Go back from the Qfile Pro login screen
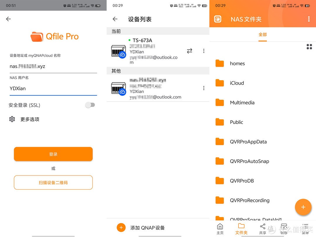Screen dimensions: 316x237 coord(8,19)
